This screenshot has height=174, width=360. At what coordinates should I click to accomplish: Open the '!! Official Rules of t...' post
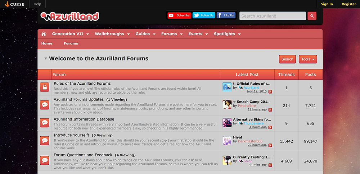[252, 84]
